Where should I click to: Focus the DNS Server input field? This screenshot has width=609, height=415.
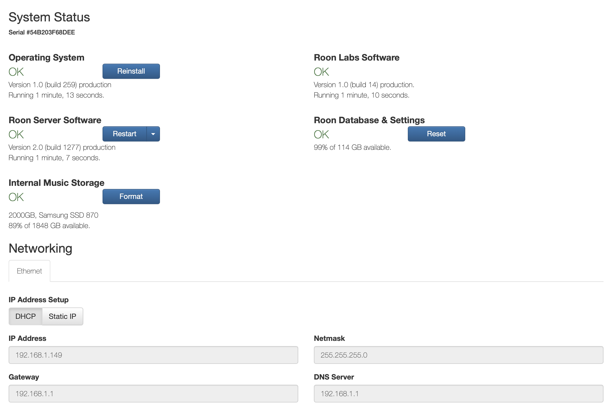pyautogui.click(x=458, y=393)
